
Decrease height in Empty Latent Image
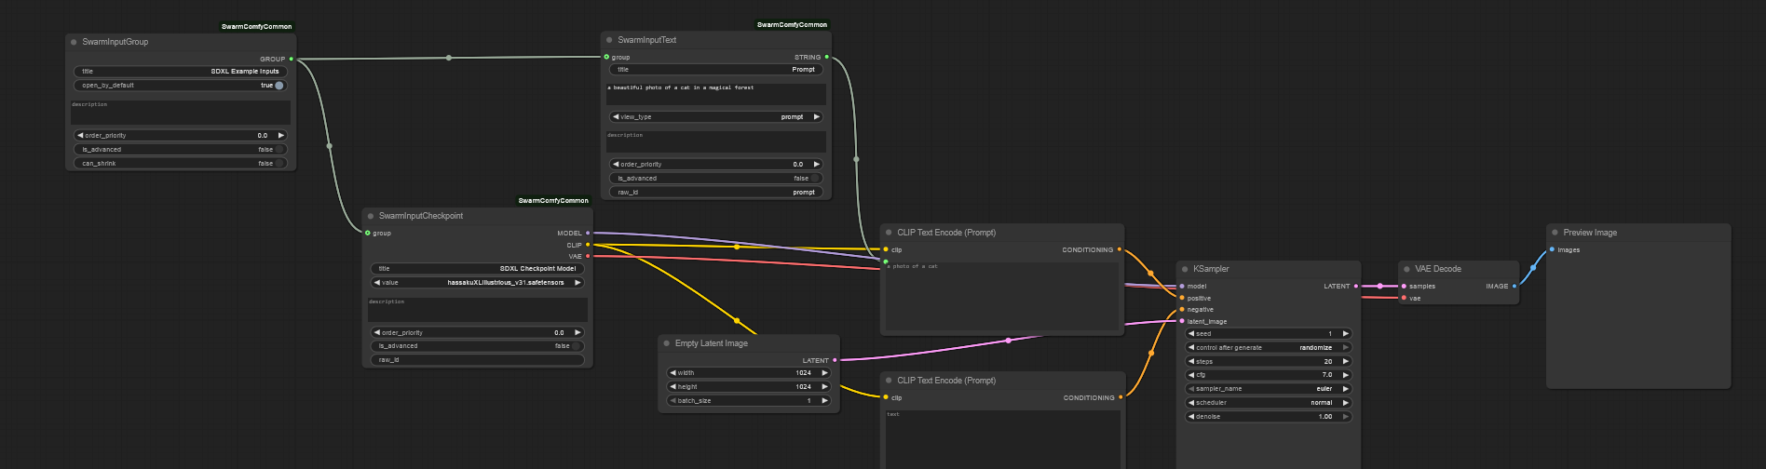click(x=672, y=387)
